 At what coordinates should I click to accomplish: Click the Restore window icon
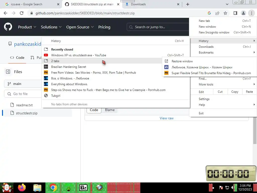pos(166,61)
